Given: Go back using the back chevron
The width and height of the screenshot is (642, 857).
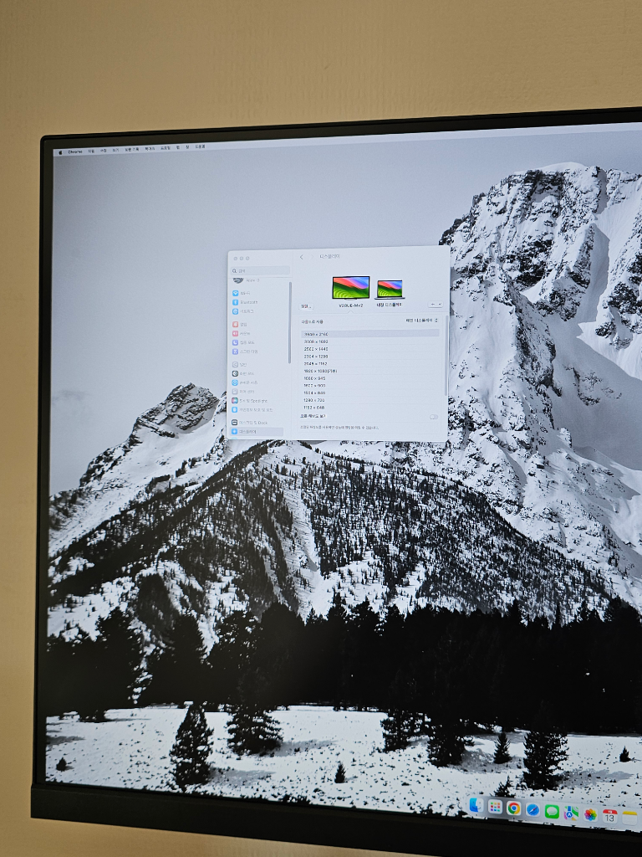Looking at the screenshot, I should click(x=302, y=257).
